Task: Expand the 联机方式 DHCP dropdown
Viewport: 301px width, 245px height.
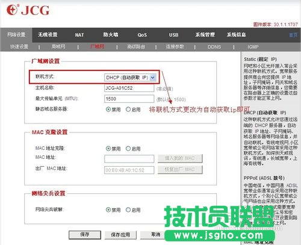Action: click(x=130, y=78)
